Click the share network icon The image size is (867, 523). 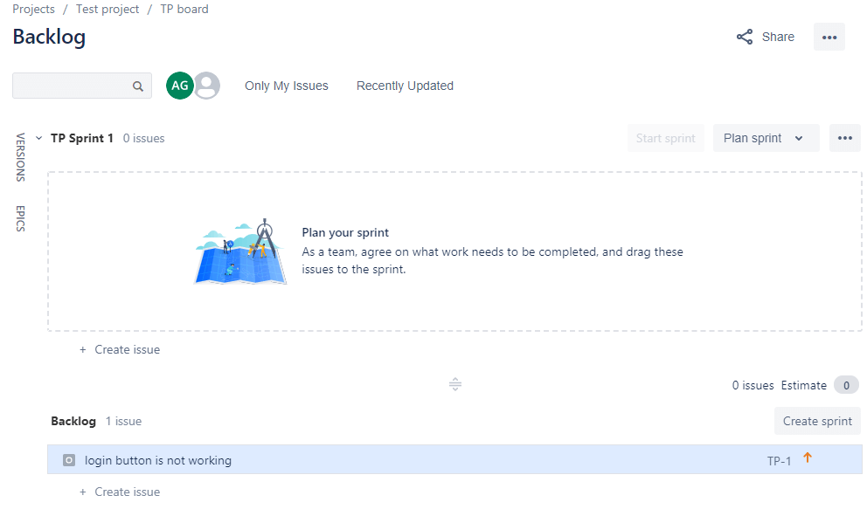pos(745,37)
